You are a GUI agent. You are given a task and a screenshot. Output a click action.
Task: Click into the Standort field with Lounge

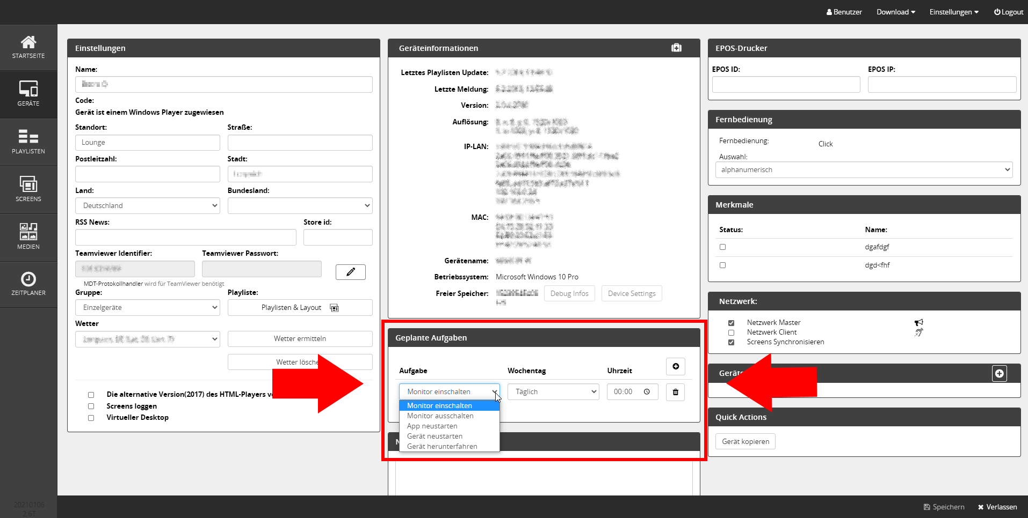tap(148, 143)
